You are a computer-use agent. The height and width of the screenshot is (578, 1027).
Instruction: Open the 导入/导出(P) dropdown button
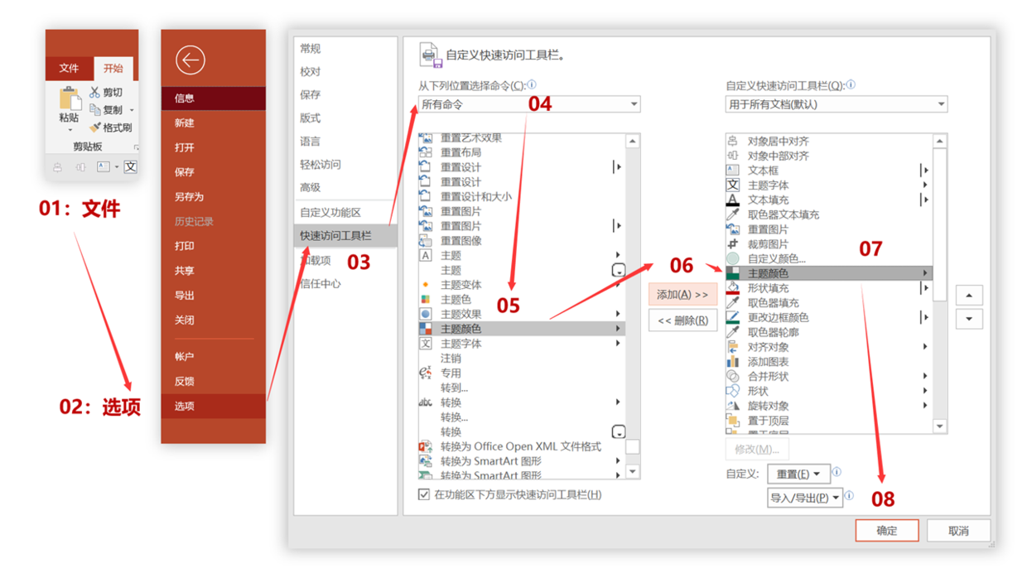(805, 498)
